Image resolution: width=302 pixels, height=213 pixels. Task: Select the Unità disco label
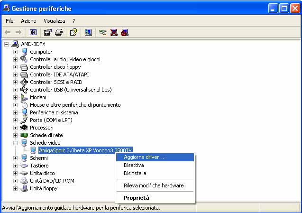pos(42,173)
